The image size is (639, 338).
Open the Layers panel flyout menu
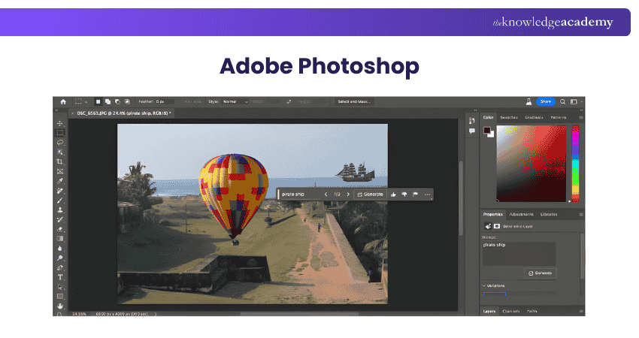[581, 311]
